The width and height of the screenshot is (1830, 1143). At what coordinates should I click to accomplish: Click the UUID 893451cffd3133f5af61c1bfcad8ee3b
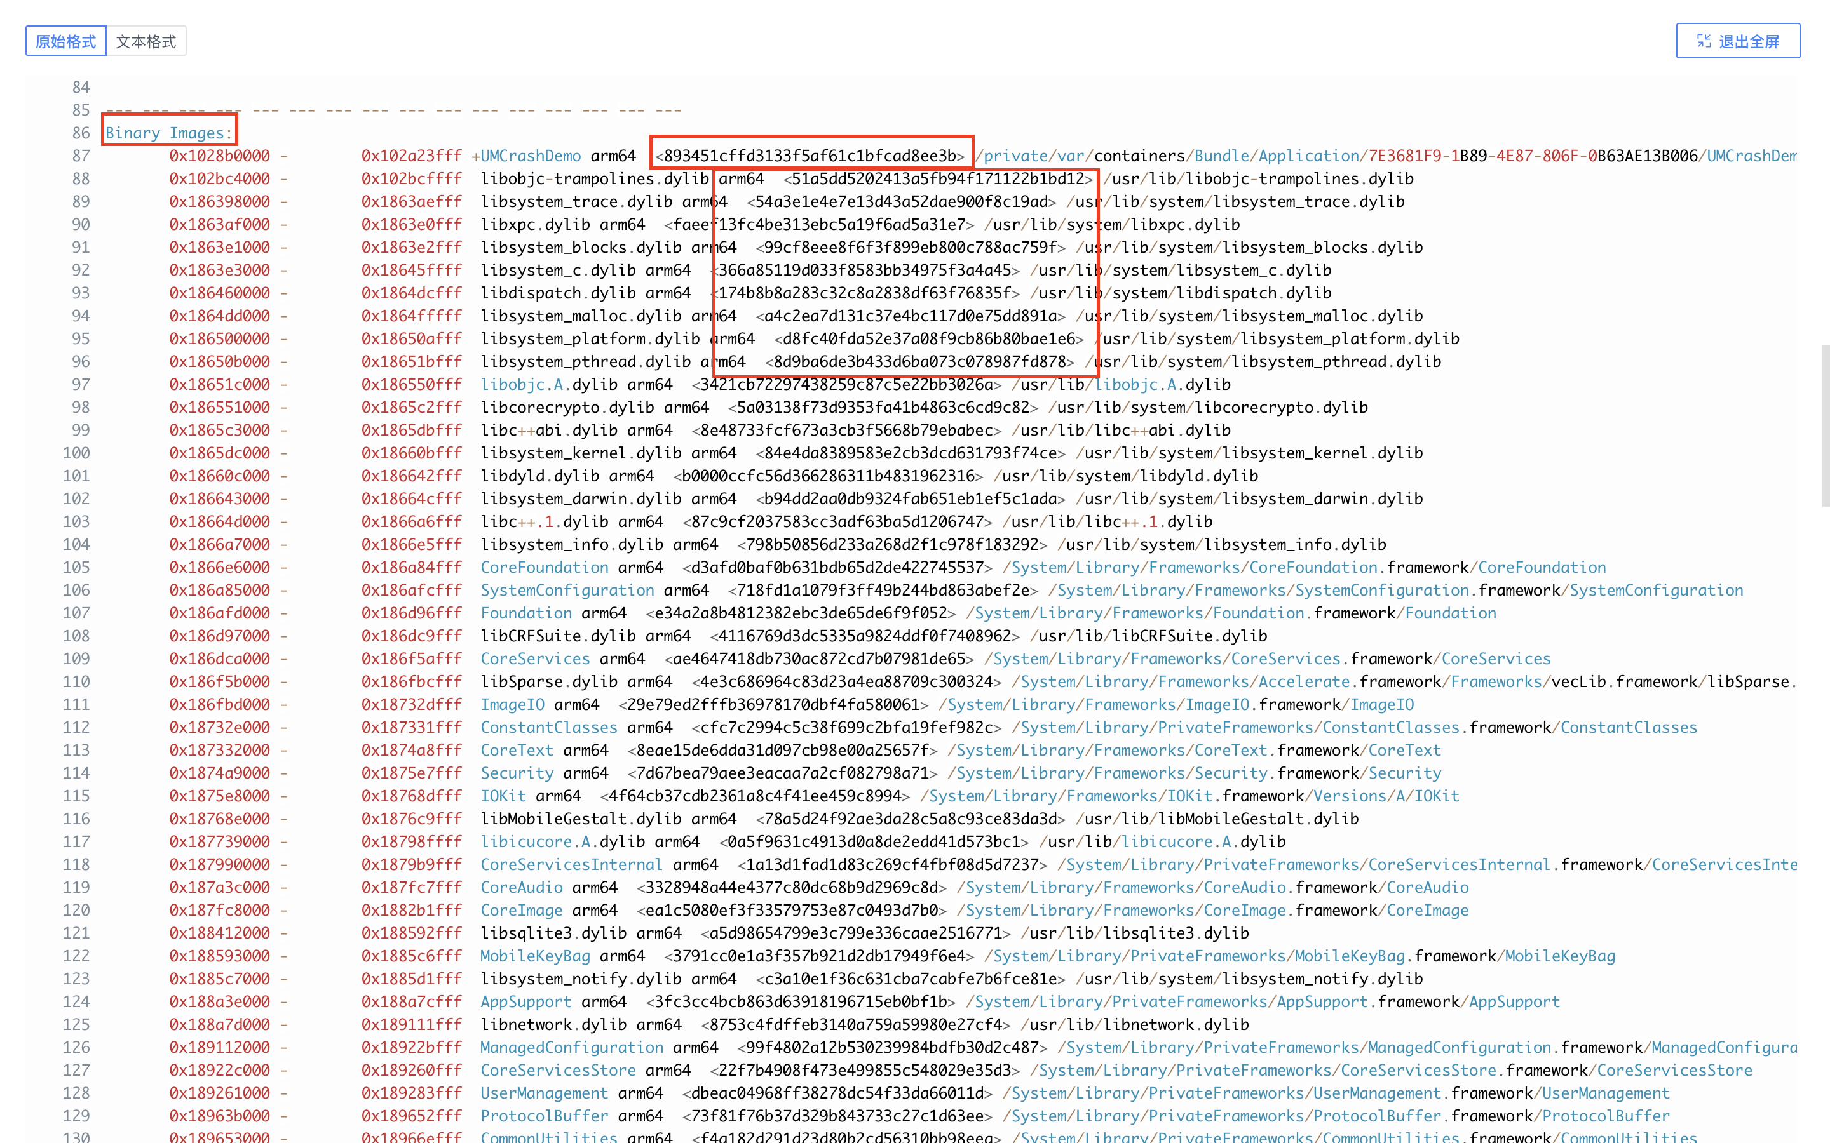810,156
